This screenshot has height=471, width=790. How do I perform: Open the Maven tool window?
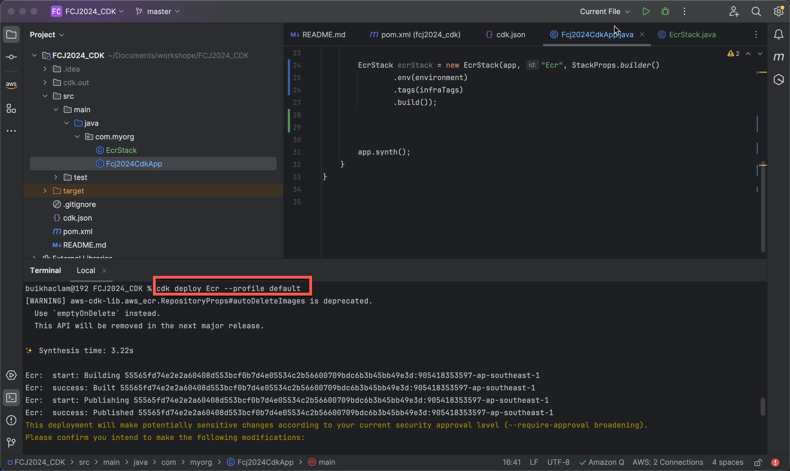coord(778,57)
